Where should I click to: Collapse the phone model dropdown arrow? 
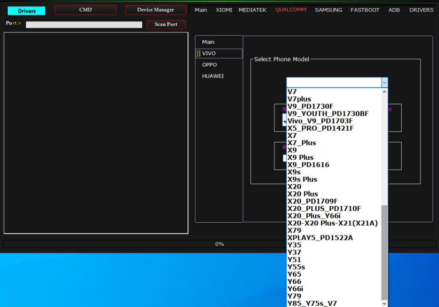(x=385, y=83)
